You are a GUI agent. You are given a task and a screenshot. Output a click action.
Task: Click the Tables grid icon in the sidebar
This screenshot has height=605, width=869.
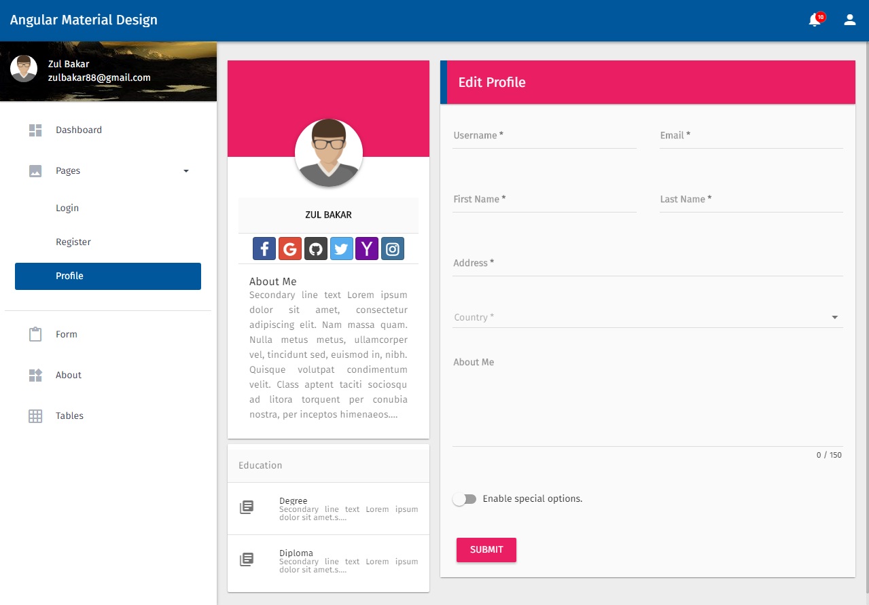35,416
